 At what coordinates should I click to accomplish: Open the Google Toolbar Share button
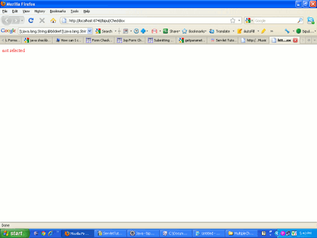[x=171, y=31]
